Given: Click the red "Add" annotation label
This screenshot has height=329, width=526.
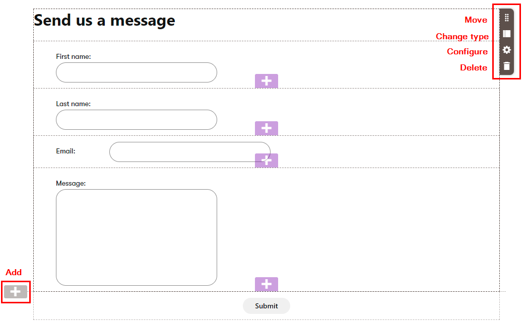Looking at the screenshot, I should pos(14,272).
